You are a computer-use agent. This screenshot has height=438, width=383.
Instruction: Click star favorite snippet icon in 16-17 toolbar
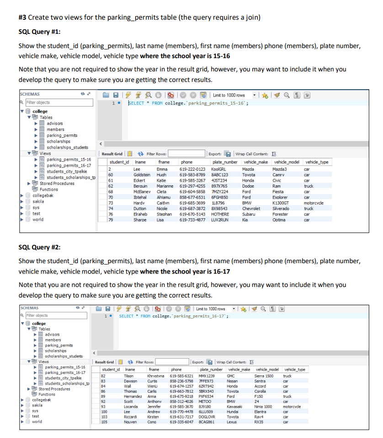pos(244,309)
